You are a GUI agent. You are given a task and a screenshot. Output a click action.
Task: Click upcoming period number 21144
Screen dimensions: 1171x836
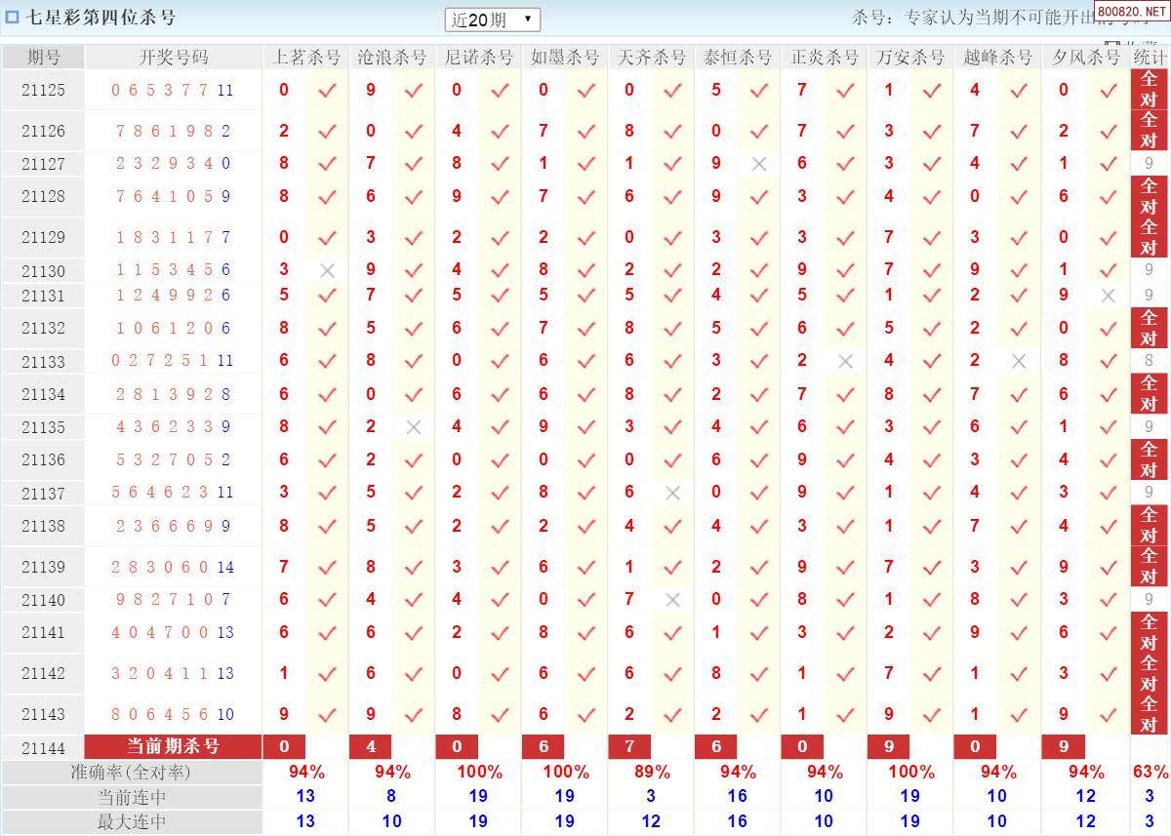pos(43,747)
